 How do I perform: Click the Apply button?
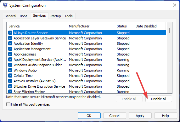tap(140, 116)
